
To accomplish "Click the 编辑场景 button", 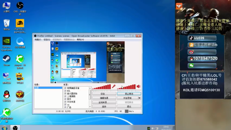I will click(x=104, y=98).
